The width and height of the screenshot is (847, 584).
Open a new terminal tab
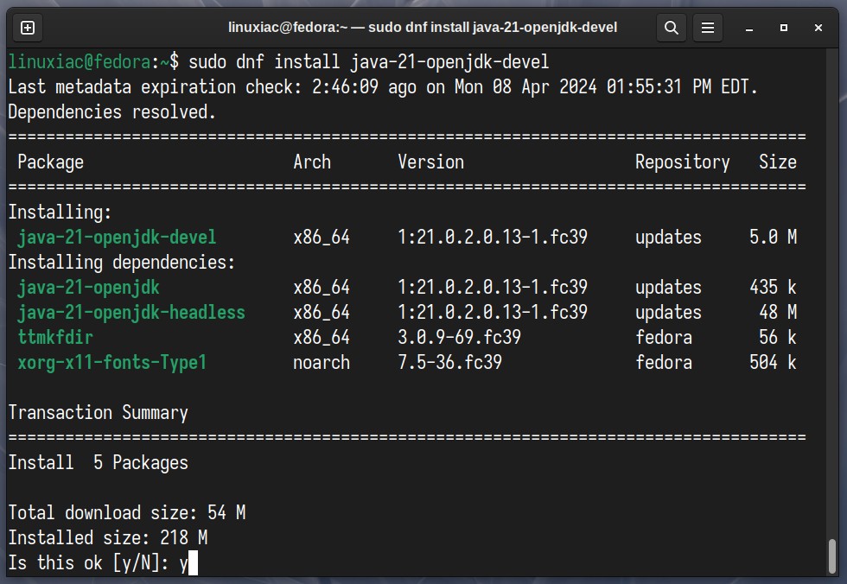pyautogui.click(x=28, y=28)
